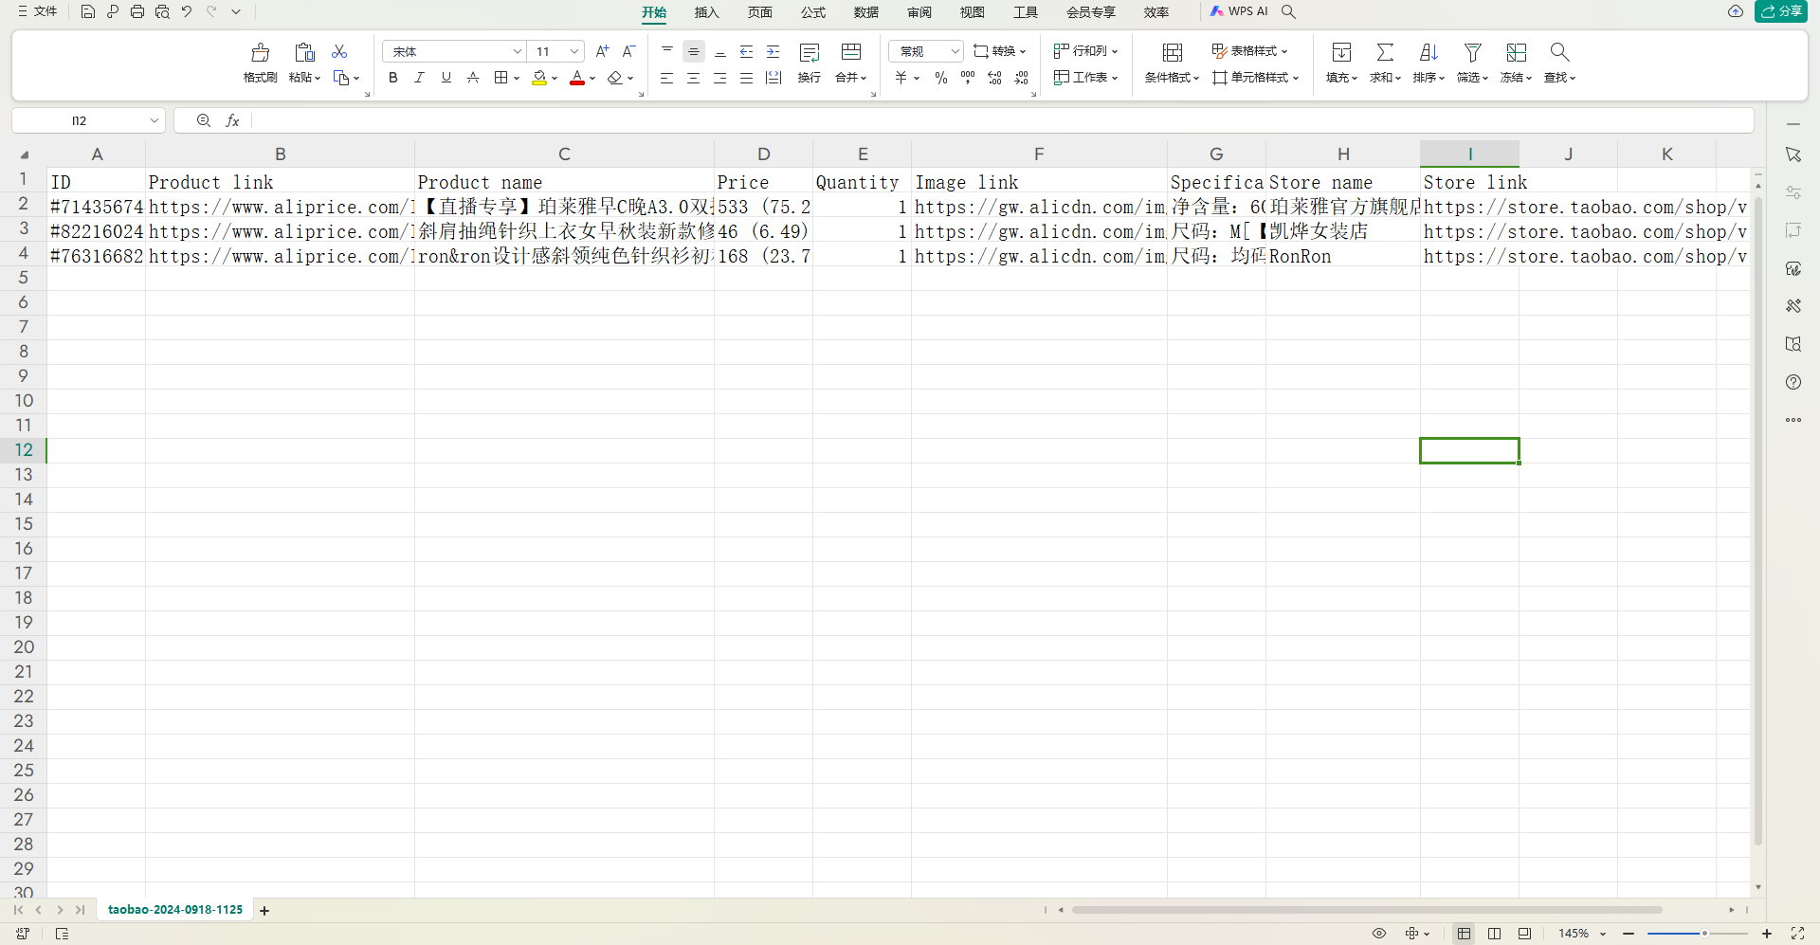Screen dimensions: 1820x945
Task: Click the WPS AI button
Action: pos(1239,11)
